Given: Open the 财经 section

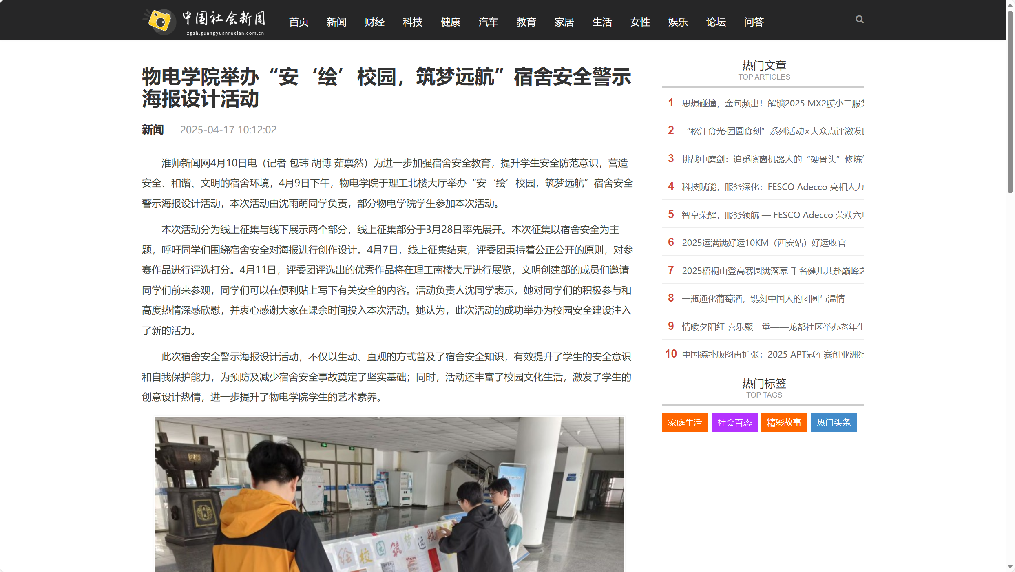Looking at the screenshot, I should (374, 22).
